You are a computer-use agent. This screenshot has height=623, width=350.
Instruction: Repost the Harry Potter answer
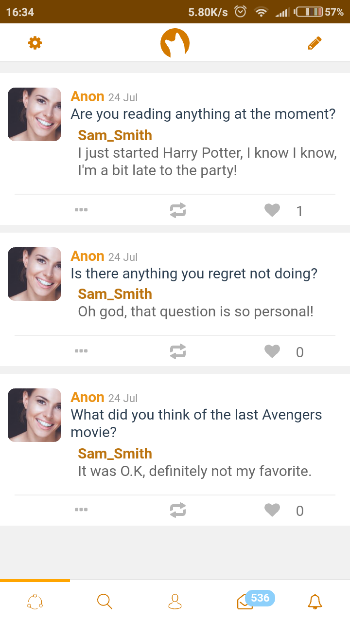point(178,210)
